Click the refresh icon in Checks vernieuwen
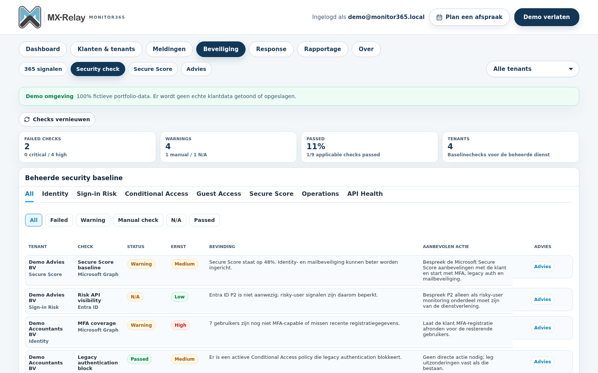 pyautogui.click(x=27, y=119)
